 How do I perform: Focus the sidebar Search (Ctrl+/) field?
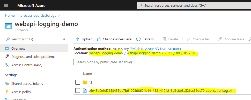[32, 39]
